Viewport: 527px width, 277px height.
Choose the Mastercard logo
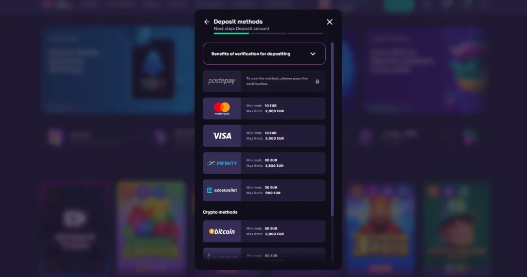coord(222,109)
